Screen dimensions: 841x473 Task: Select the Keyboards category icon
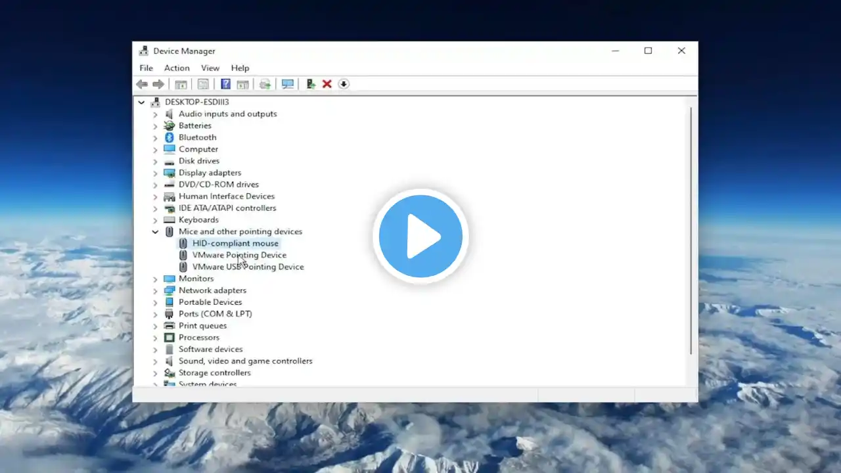click(170, 220)
